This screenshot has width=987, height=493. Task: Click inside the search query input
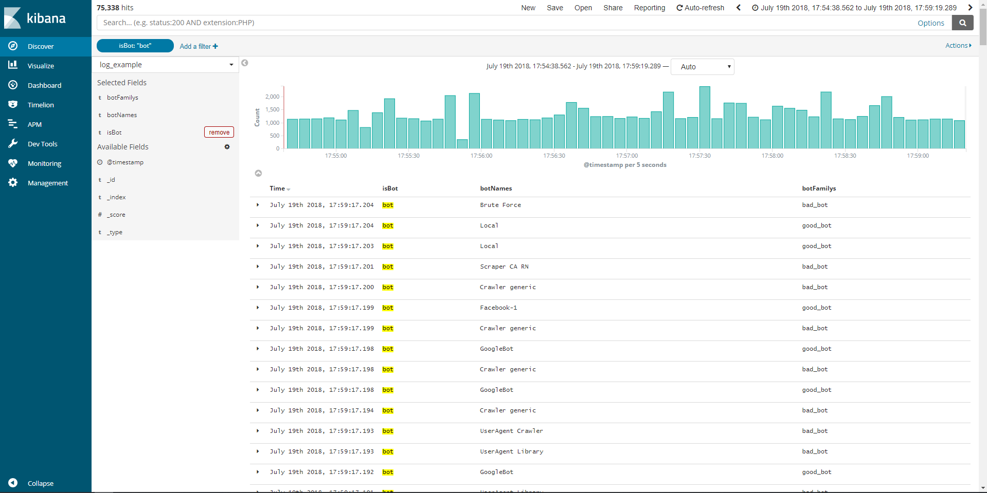[411, 23]
